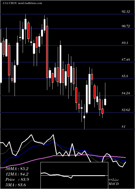
Task: Click the 84.24 price axis label
Action: (126, 93)
